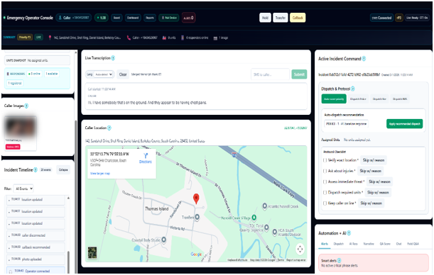Switch to the AI Recs tab
434x275 pixels.
pyautogui.click(x=354, y=244)
